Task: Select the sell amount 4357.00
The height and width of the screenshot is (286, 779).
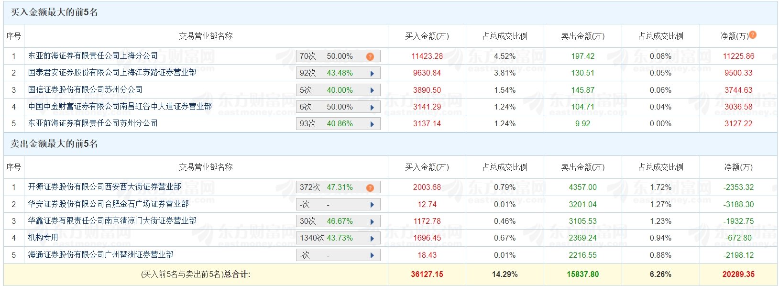Action: [x=583, y=187]
